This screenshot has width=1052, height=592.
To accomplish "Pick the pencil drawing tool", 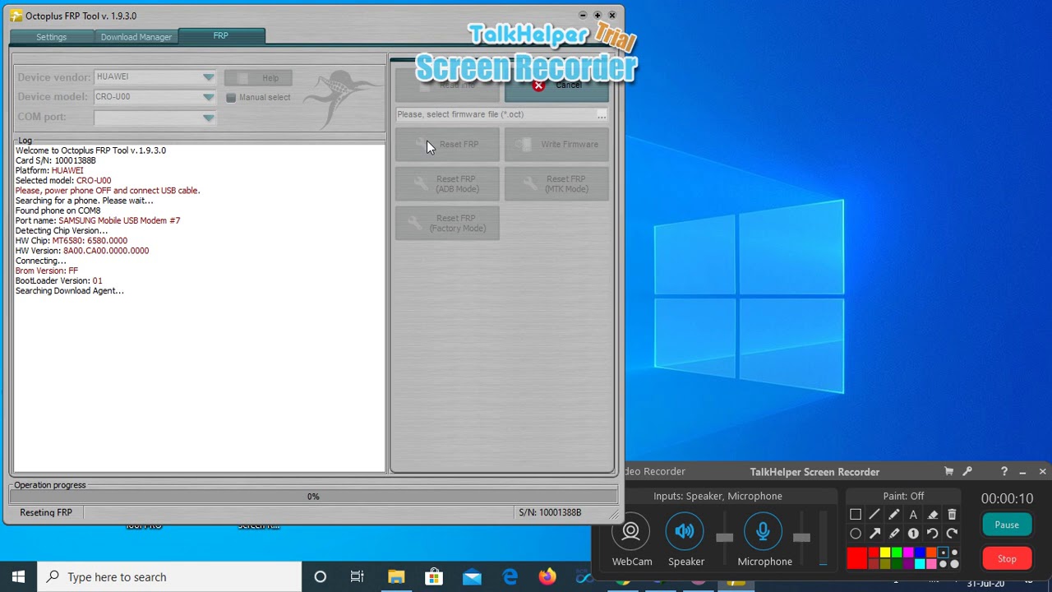I will pos(894,514).
